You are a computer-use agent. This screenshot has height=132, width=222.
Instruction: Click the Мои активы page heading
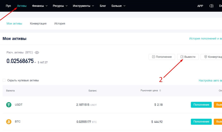click(x=14, y=39)
